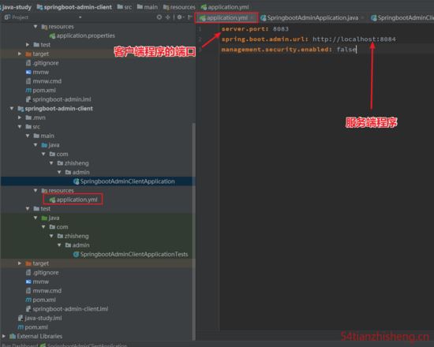
Task: Click the hide panel icon beside gear
Action: [x=189, y=17]
